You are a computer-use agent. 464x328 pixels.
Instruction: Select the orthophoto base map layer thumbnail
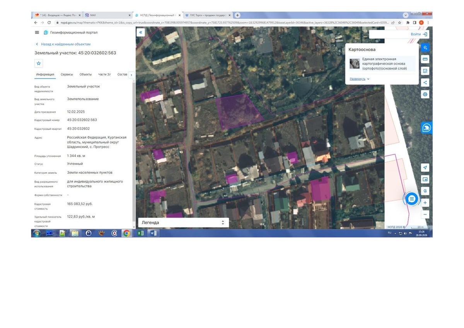(355, 64)
